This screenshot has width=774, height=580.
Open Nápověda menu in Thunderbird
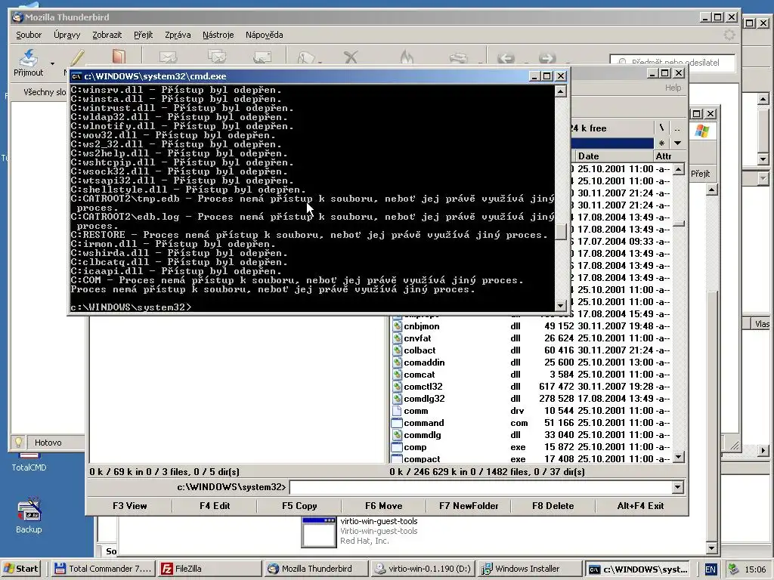(264, 35)
